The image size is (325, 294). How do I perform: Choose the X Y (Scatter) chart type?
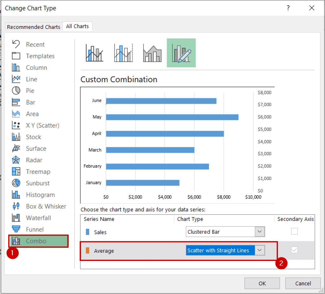coord(42,125)
